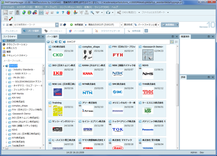This screenshot has width=217, height=156.
Task: Open the CADに転送 dropdown arrow
Action: point(139,13)
